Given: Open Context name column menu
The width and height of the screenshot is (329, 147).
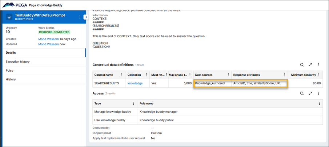Looking at the screenshot, I should coord(121,75).
